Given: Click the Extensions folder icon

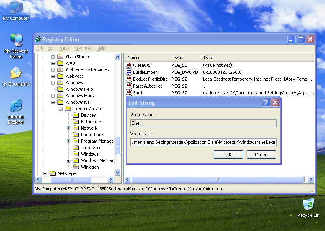Looking at the screenshot, I should (76, 122).
